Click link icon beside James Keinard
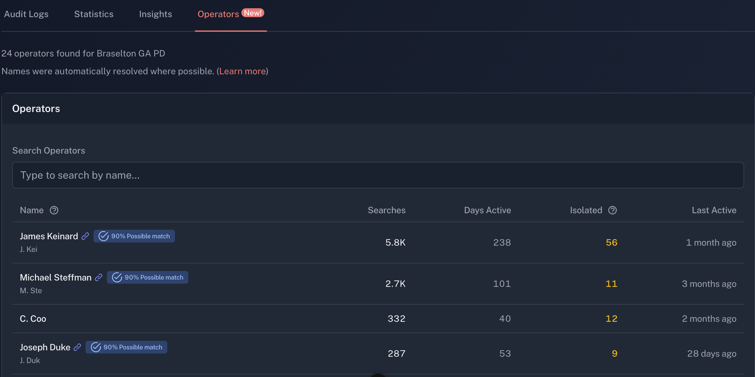 (85, 236)
